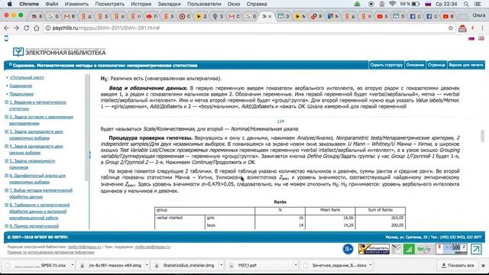This screenshot has width=489, height=275.
Task: Click the Страница button
Action: [x=436, y=65]
